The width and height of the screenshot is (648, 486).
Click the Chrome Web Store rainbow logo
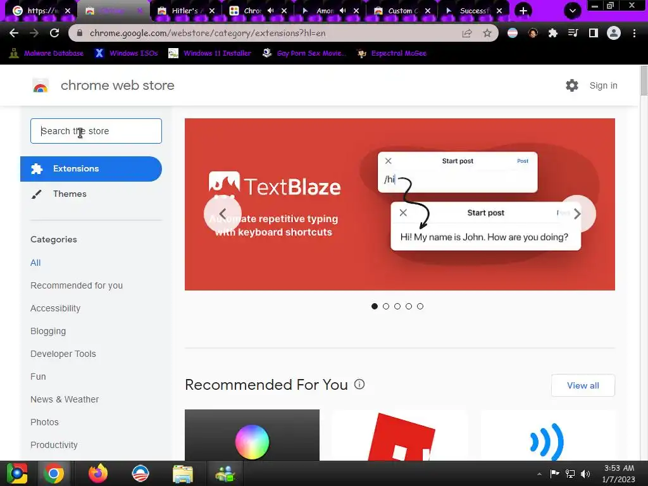click(40, 85)
